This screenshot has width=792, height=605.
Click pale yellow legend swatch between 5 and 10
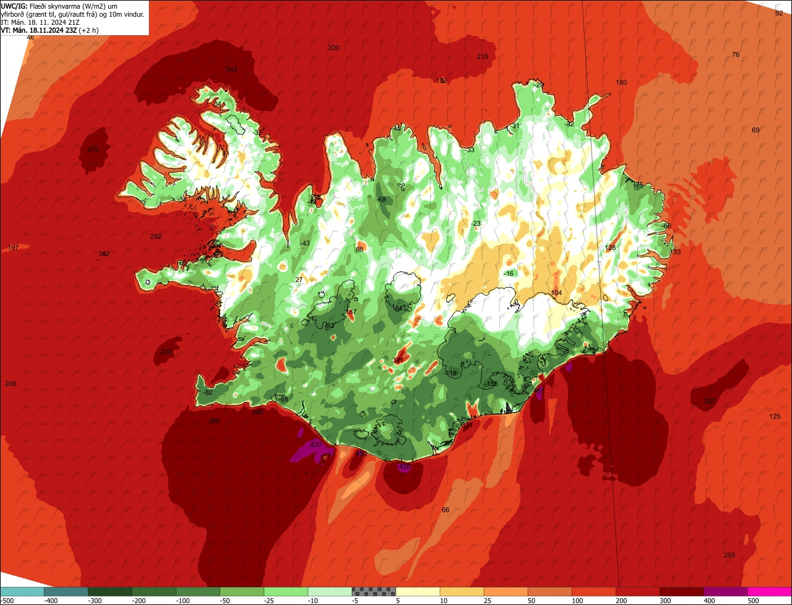click(418, 591)
